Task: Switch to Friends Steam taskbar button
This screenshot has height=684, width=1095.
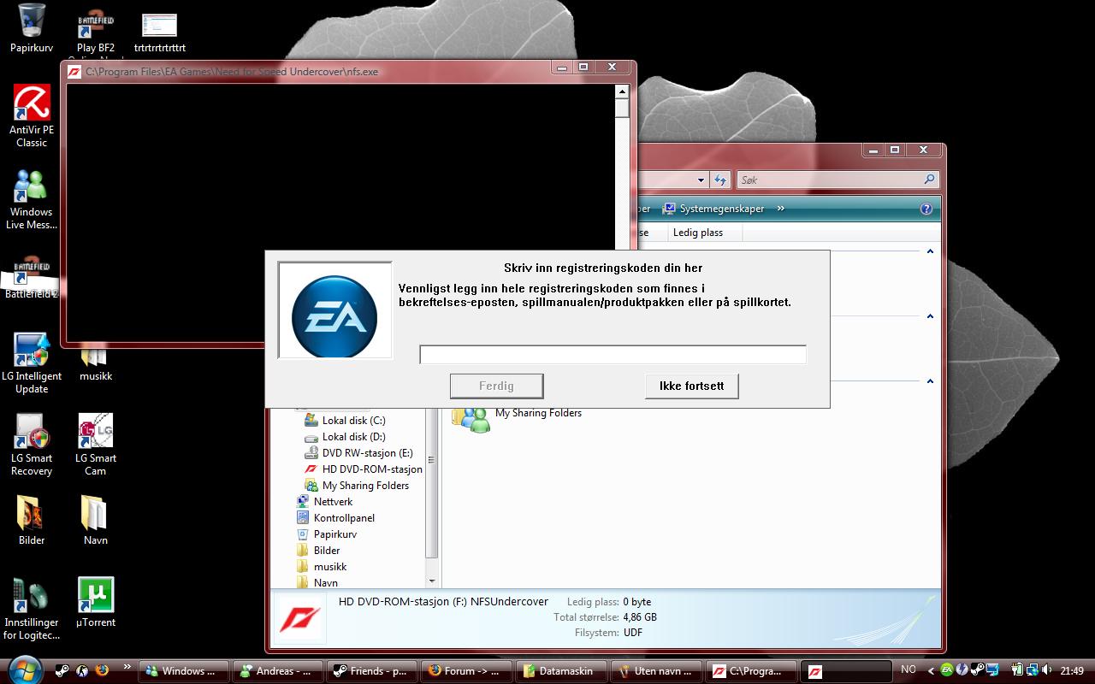Action: point(373,671)
